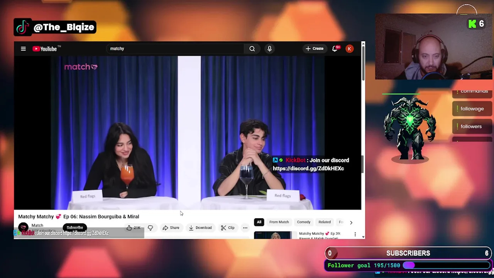This screenshot has width=494, height=278.
Task: Click the video player to pause
Action: click(x=188, y=132)
